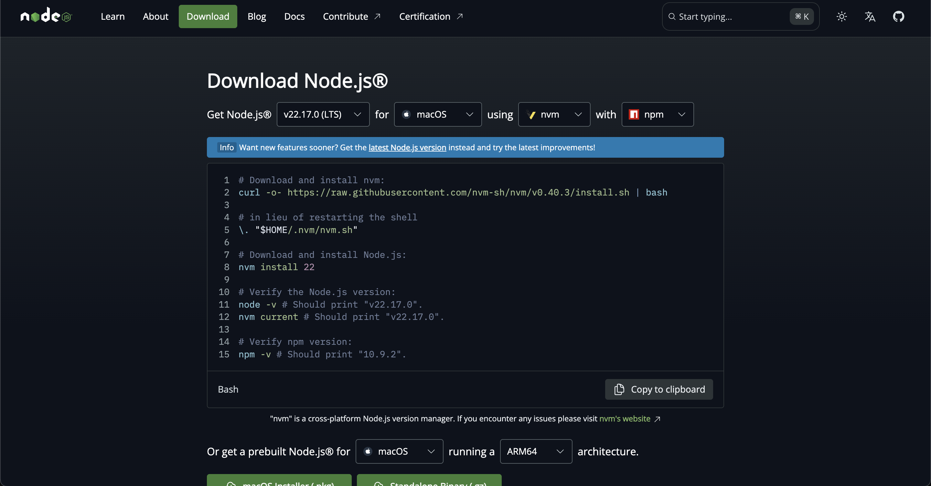Click the Apple icon in prebuilt macOS dropdown
Image resolution: width=931 pixels, height=486 pixels.
pos(368,451)
